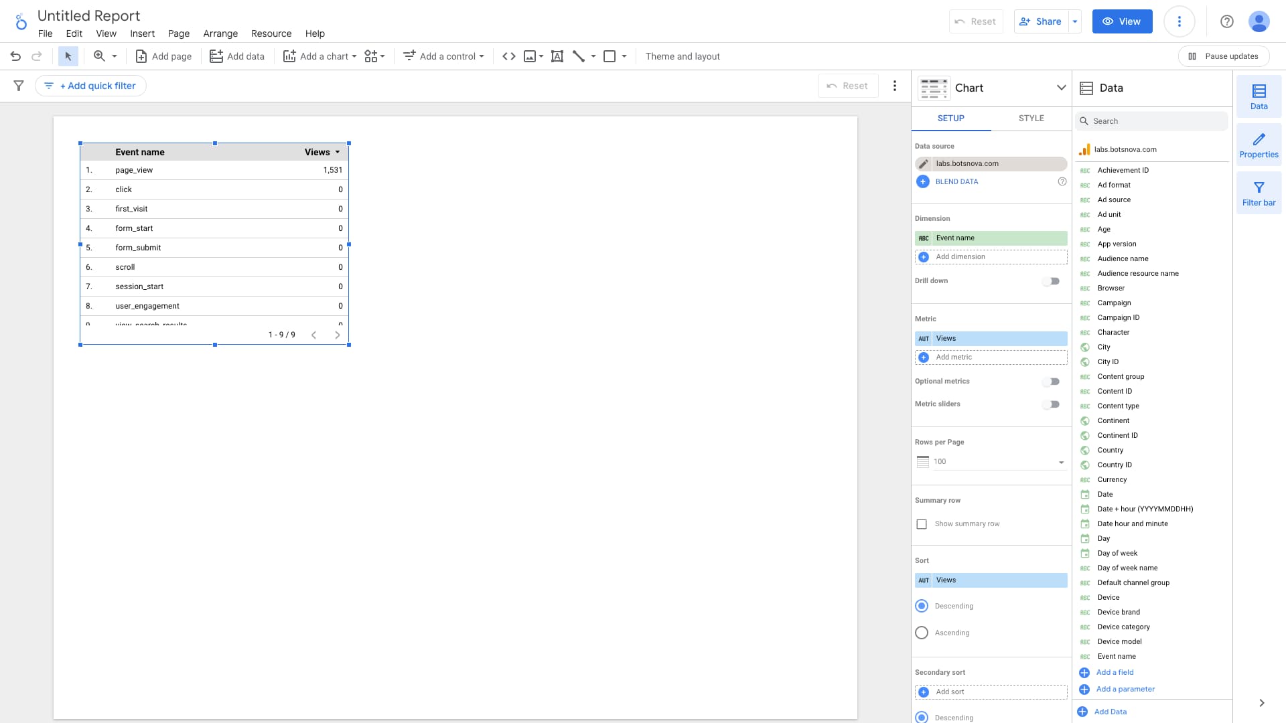Go to the next table page
The height and width of the screenshot is (723, 1286).
(338, 335)
